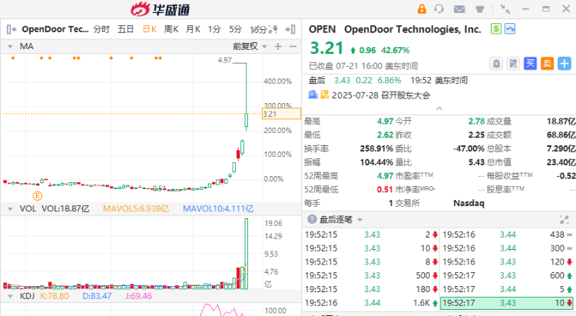The width and height of the screenshot is (576, 316).
Task: Click the shrink window arrows icon
Action: click(x=505, y=8)
